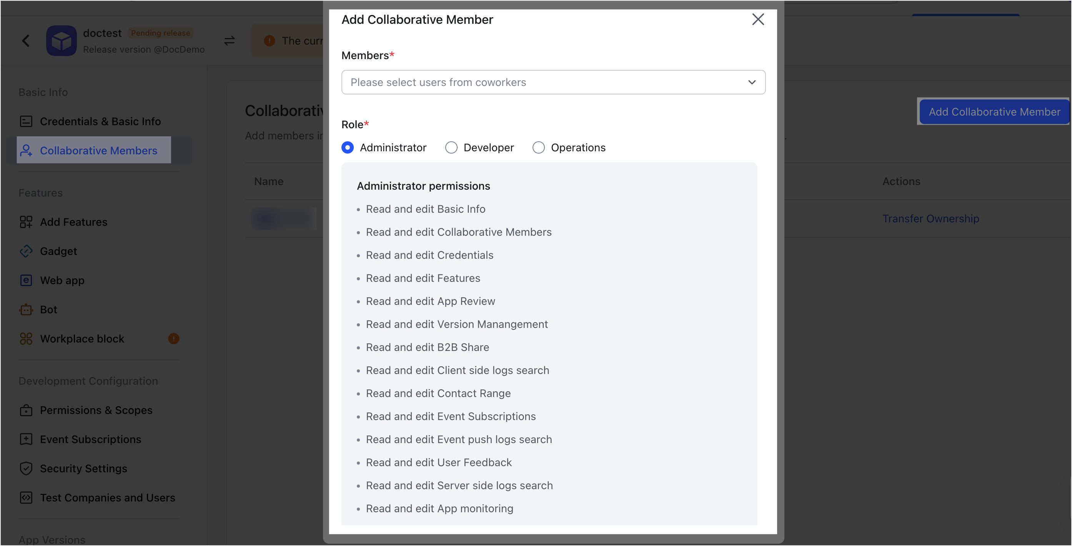Click the Test Companies and Users icon
This screenshot has width=1072, height=546.
26,497
